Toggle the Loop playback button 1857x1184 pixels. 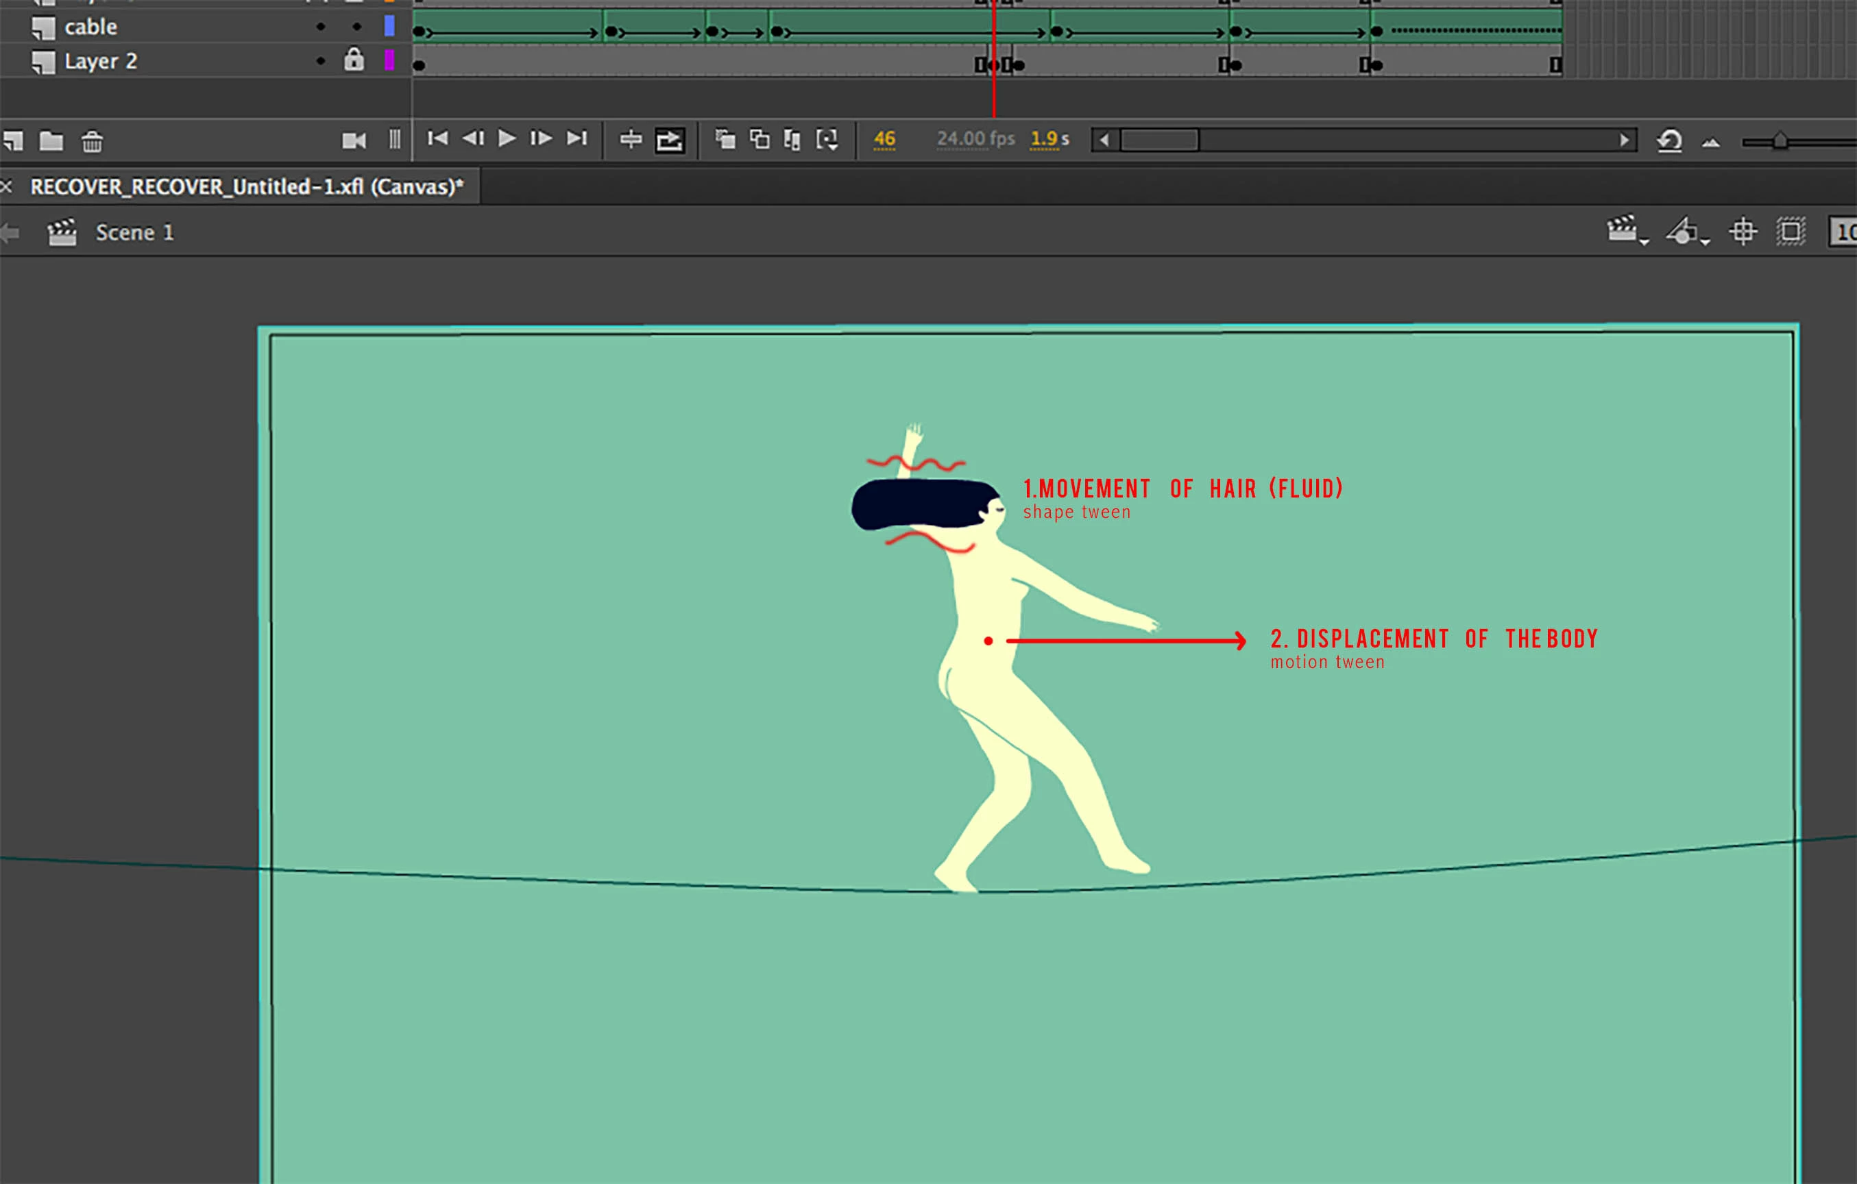tap(669, 140)
